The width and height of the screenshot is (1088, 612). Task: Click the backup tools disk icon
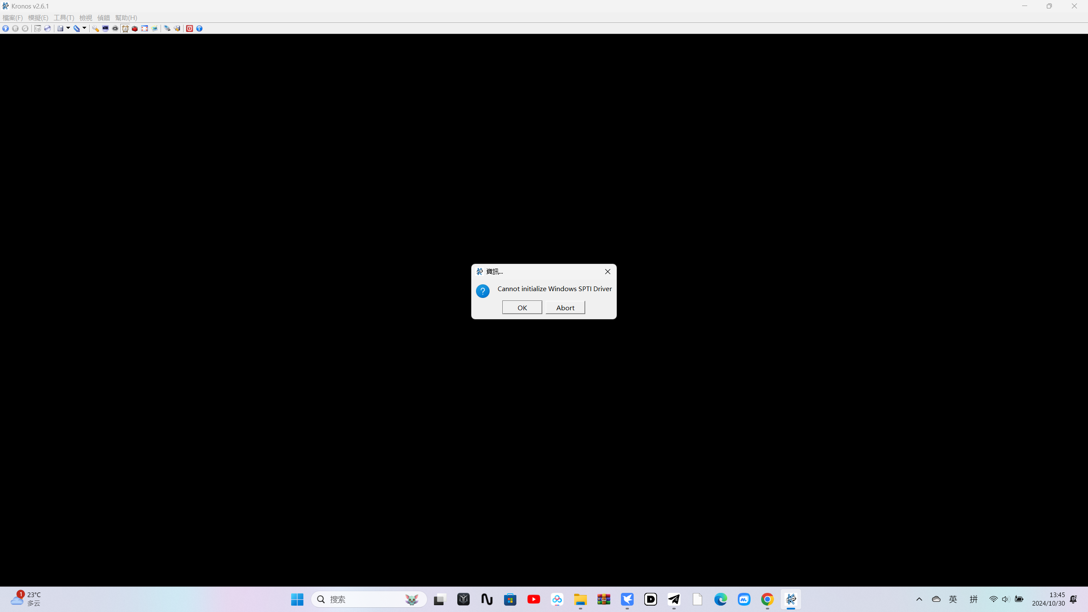(x=177, y=28)
